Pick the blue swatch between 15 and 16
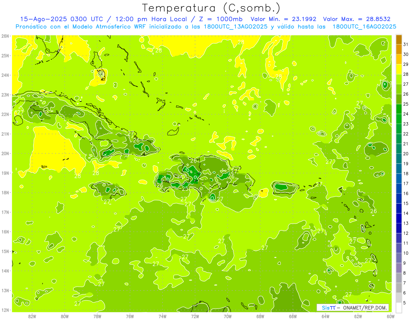The image size is (415, 321). pos(399,198)
